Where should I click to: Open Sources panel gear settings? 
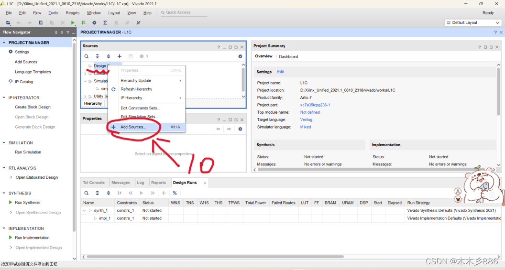coord(240,56)
